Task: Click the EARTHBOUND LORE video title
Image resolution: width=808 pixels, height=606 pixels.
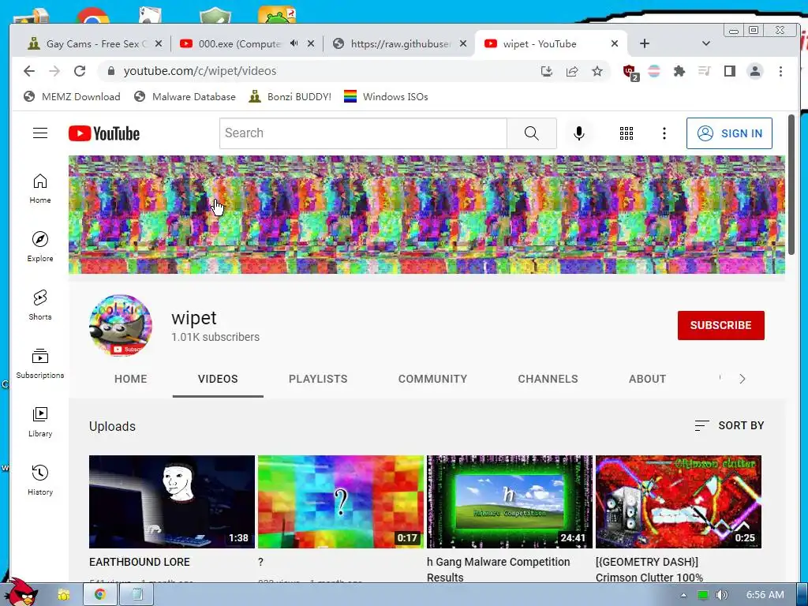Action: (140, 562)
